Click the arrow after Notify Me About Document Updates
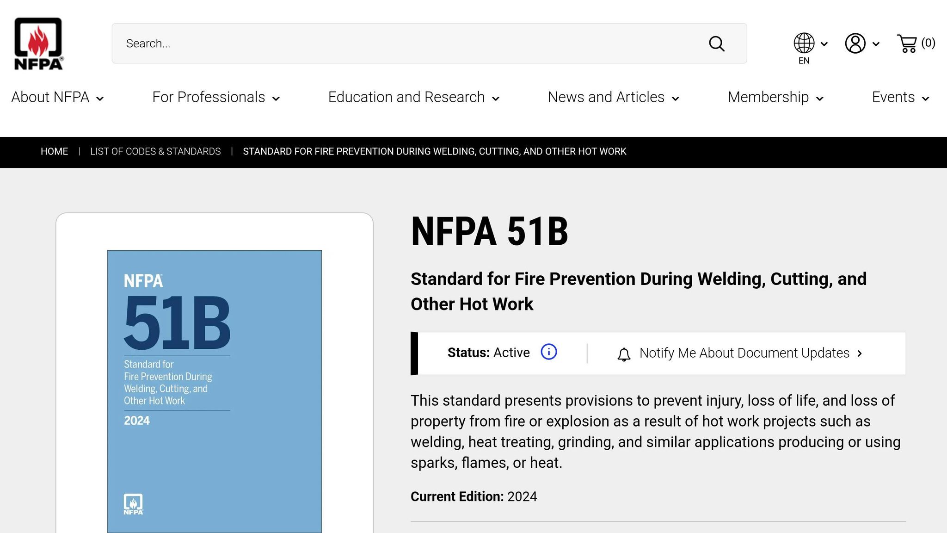Viewport: 947px width, 533px height. (860, 353)
